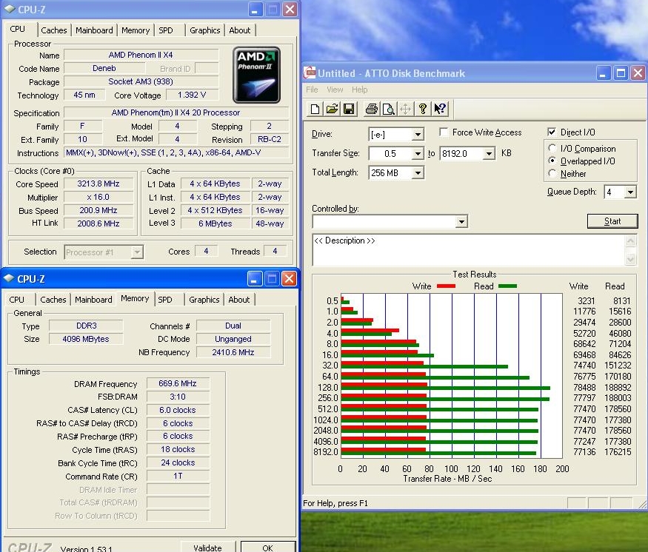Switch to Graphics tab in top CPU-Z
The image size is (648, 552).
point(205,30)
